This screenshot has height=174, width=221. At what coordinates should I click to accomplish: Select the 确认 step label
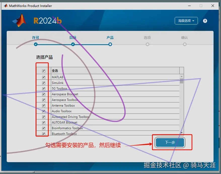[x=185, y=38]
